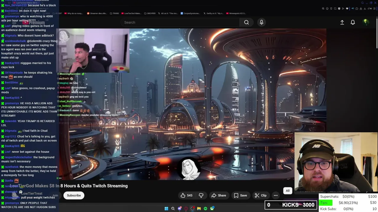This screenshot has height=212, width=378.
Task: Select the All filter chip
Action: 288,191
